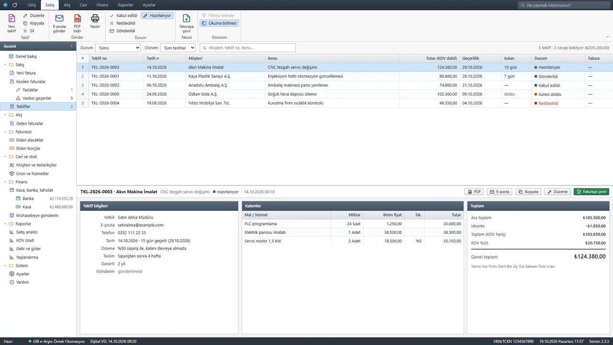Image resolution: width=613 pixels, height=345 pixels.
Task: Convert to invoice using Faturaya çevir ribbon icon
Action: (x=186, y=23)
